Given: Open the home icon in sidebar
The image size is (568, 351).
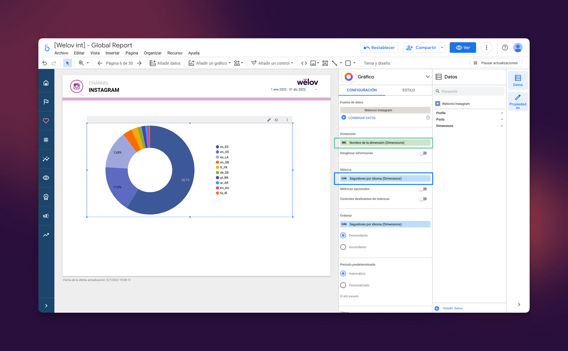Looking at the screenshot, I should pyautogui.click(x=46, y=83).
